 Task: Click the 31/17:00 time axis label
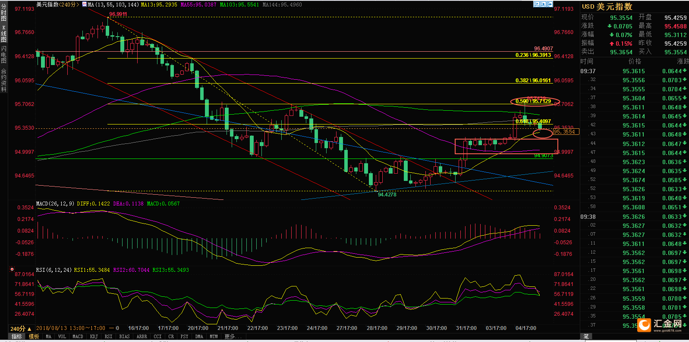(x=466, y=328)
